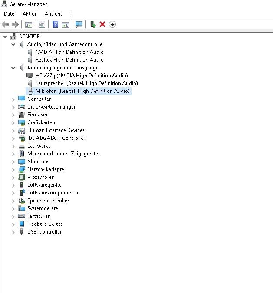
Task: Click the speaker icon beside NVIDIA High Definition Audio
Action: [30, 52]
